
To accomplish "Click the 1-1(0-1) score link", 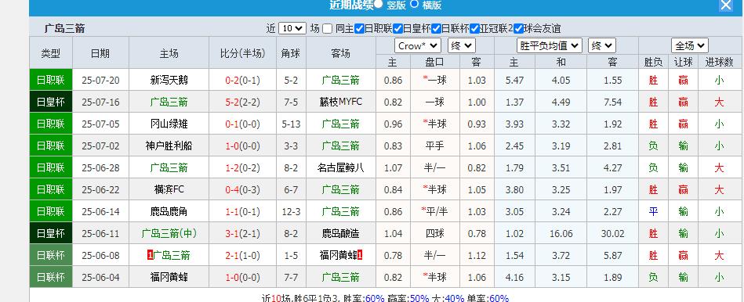I will tap(242, 211).
